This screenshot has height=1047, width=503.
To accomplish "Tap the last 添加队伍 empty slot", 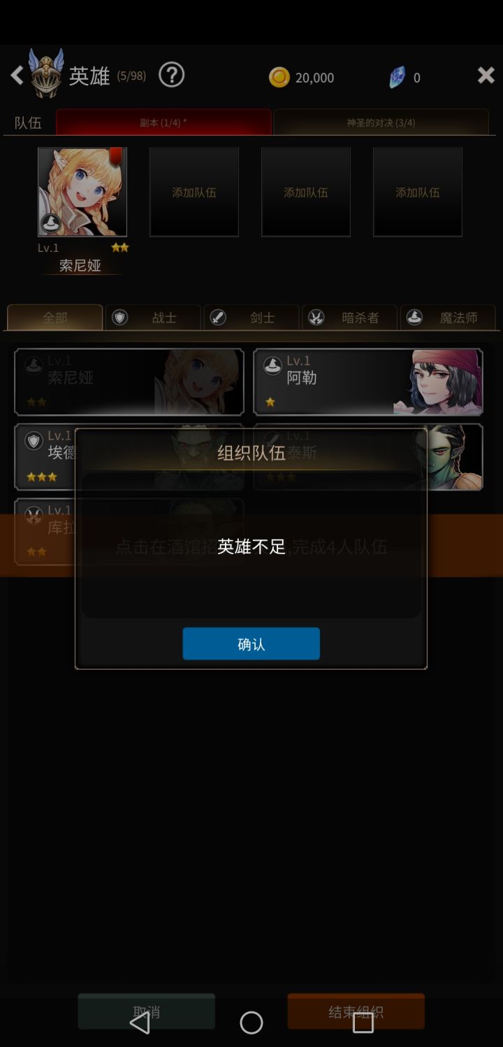I will [x=418, y=192].
